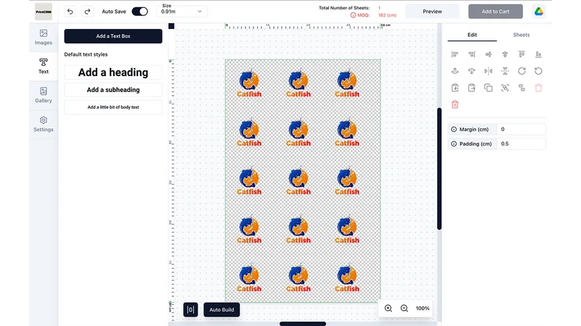Focus the Margin (cm) input field
581x326 pixels.
[521, 130]
